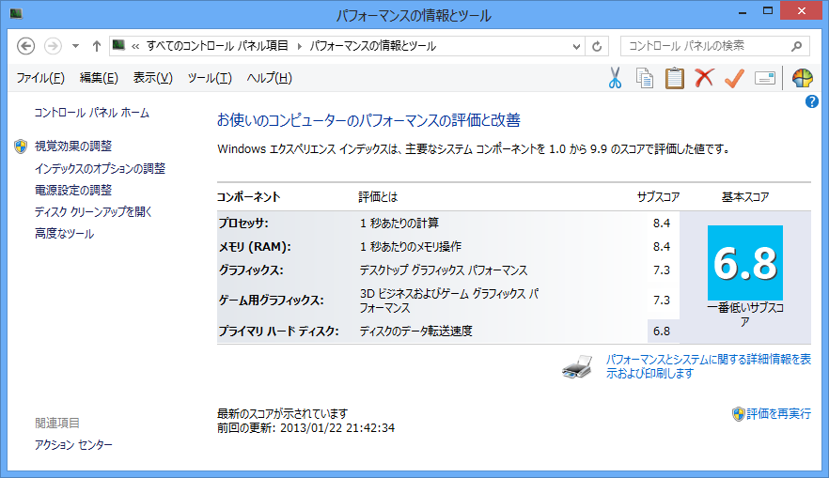The height and width of the screenshot is (478, 829).
Task: Click the Rename box icon in toolbar
Action: [x=764, y=78]
